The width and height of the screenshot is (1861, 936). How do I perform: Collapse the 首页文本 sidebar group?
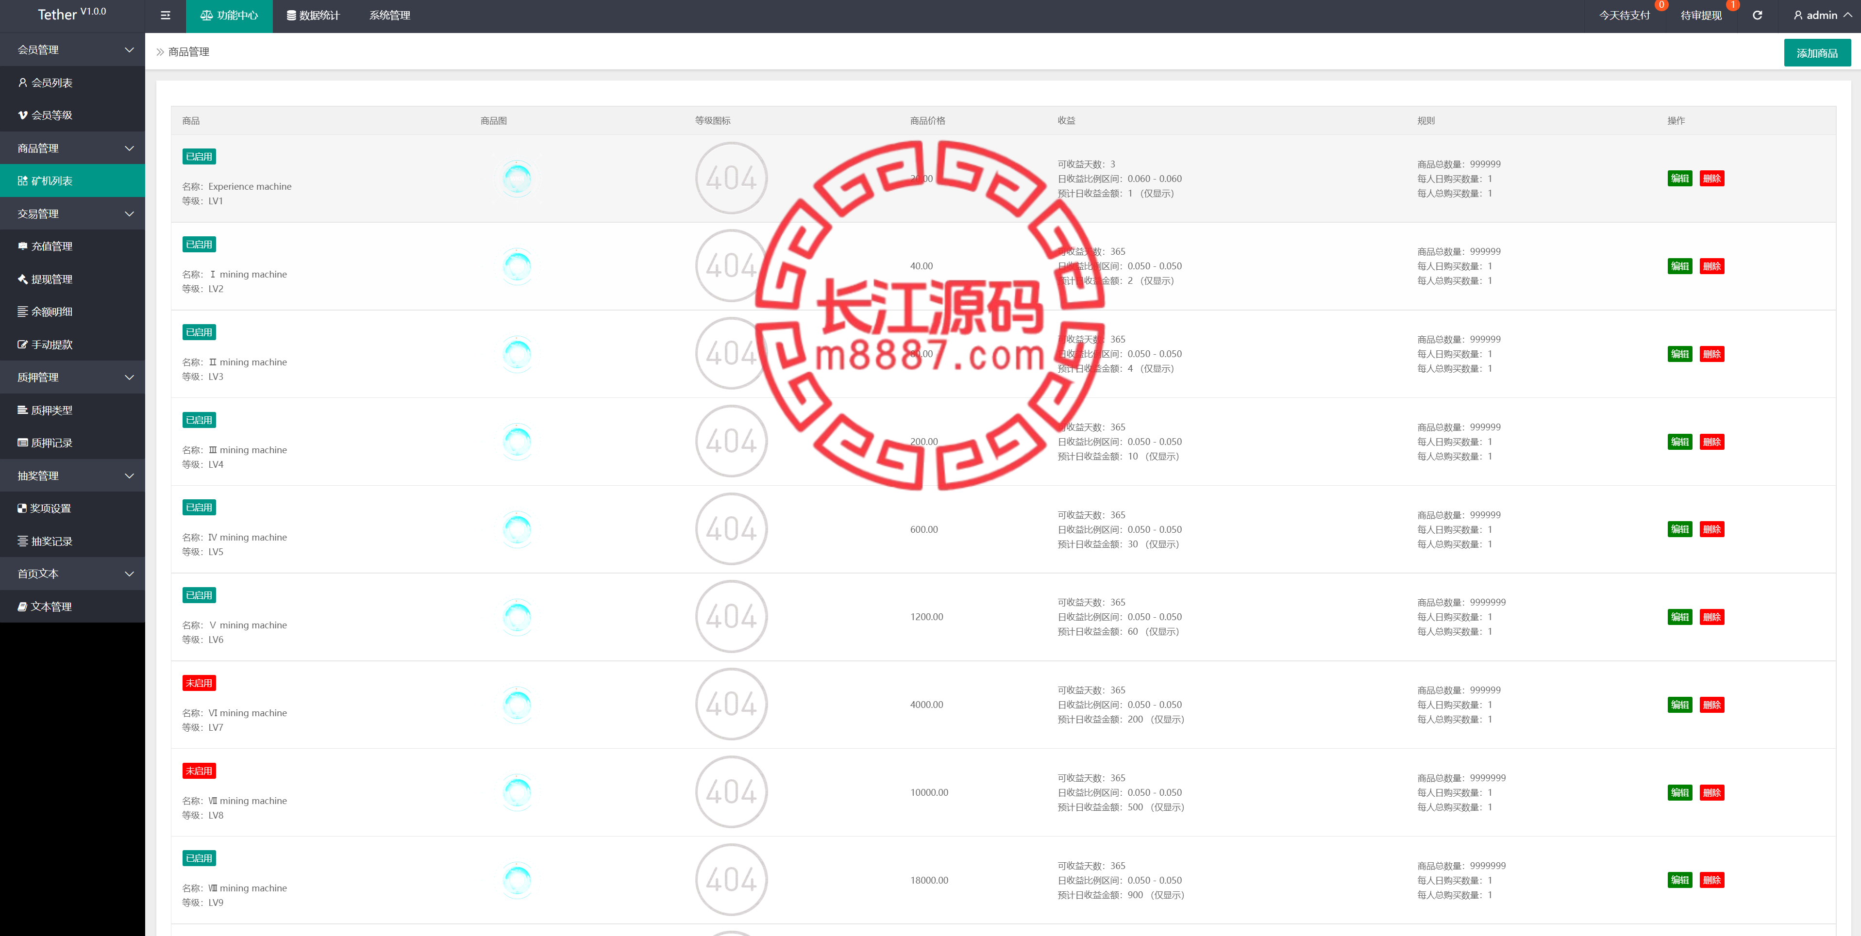(x=72, y=574)
